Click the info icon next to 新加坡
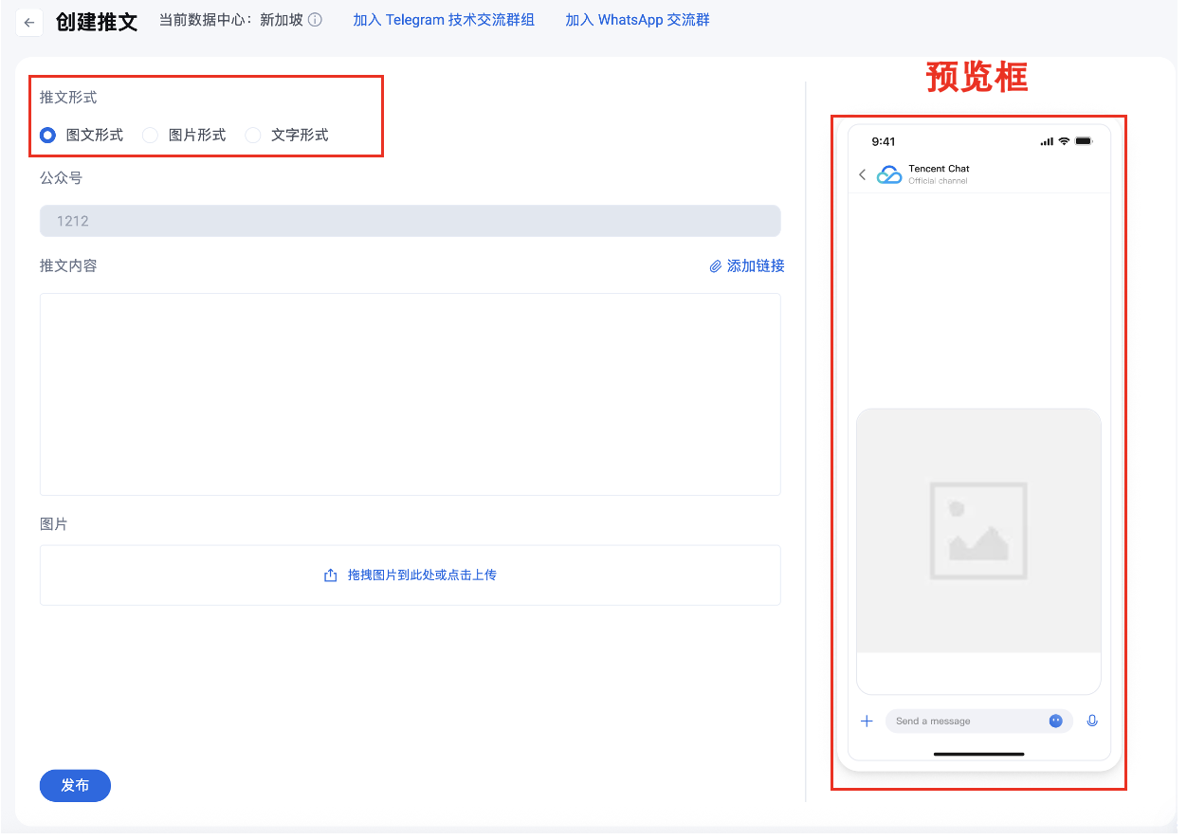Viewport: 1187px width, 840px height. [315, 20]
